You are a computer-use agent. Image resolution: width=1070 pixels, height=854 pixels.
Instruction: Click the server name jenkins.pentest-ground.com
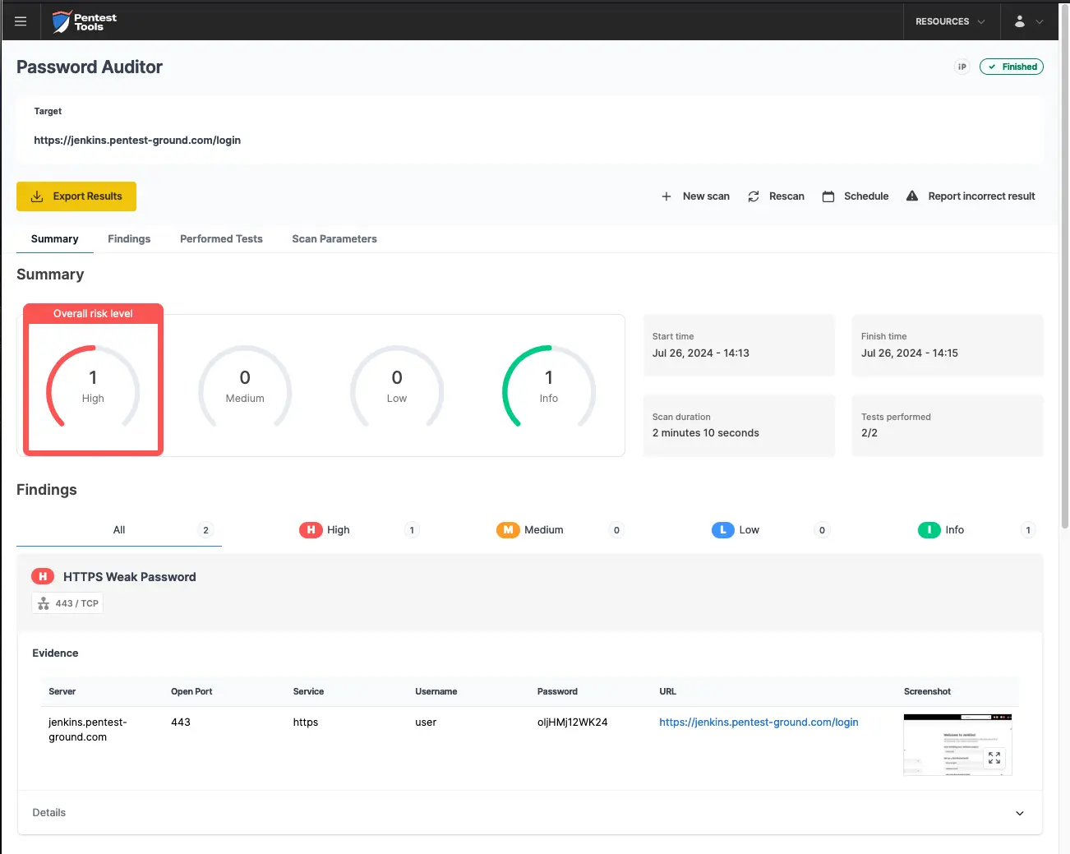tap(88, 730)
